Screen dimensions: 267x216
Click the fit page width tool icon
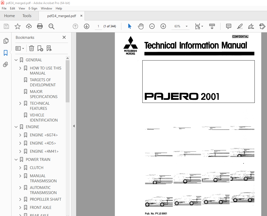coord(198,26)
